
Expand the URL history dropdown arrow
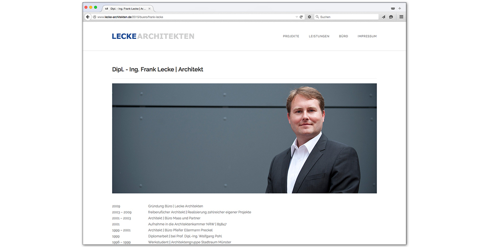[x=296, y=17]
